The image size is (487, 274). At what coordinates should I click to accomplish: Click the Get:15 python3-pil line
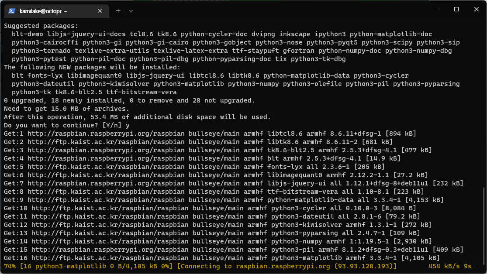234,250
